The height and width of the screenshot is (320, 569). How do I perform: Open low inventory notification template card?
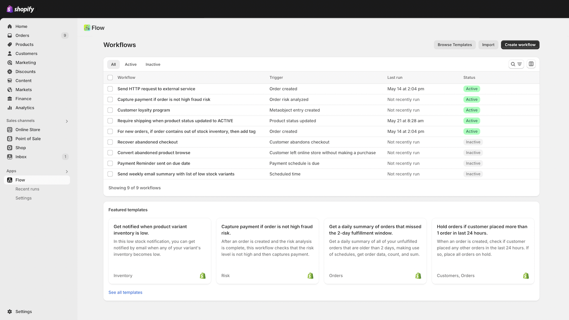[x=160, y=251]
